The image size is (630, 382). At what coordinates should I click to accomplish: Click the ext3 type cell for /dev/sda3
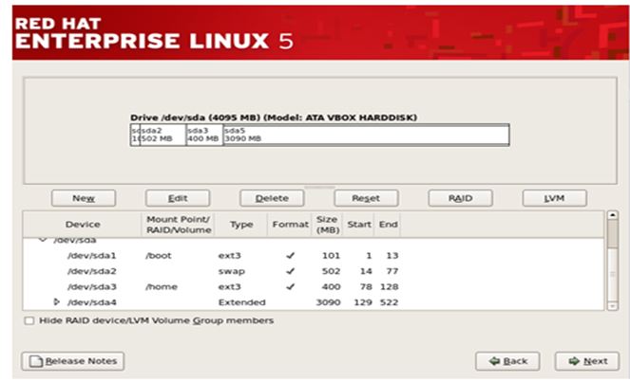click(229, 286)
